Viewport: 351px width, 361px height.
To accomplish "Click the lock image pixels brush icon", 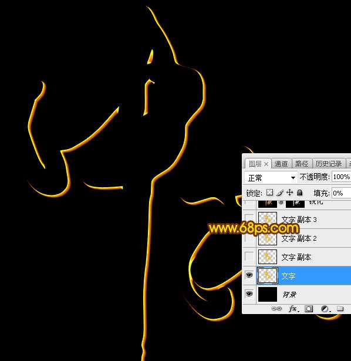I will (x=280, y=193).
